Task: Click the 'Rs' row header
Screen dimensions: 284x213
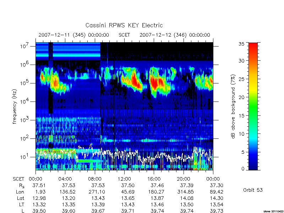Action: click(x=22, y=186)
